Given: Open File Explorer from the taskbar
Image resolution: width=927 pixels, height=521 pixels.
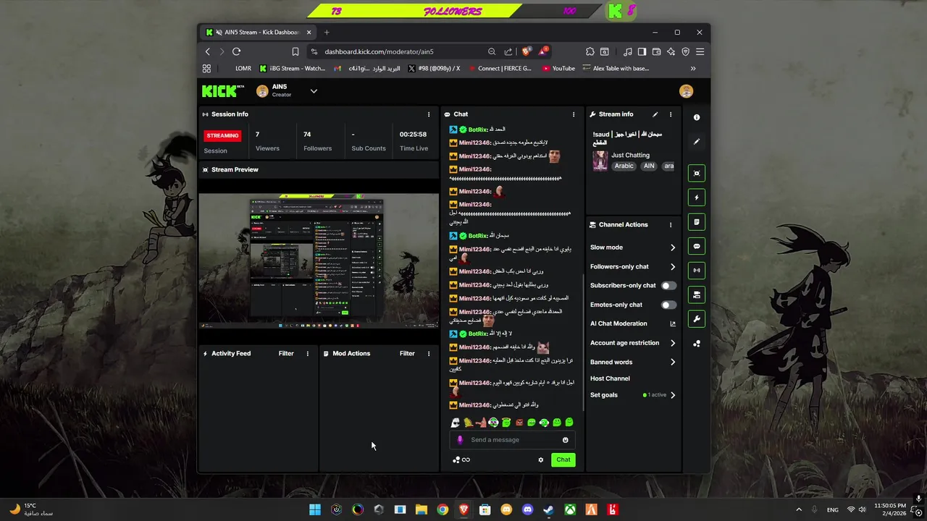Looking at the screenshot, I should click(x=421, y=509).
